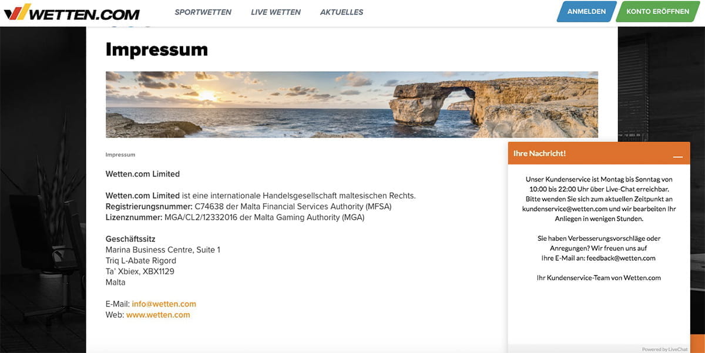The image size is (705, 353).
Task: Click kundenservice@wetten.com in chat message
Action: [565, 209]
